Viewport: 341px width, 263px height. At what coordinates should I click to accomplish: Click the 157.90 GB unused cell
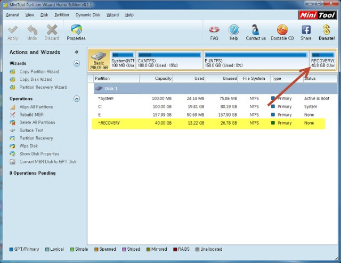pyautogui.click(x=228, y=115)
